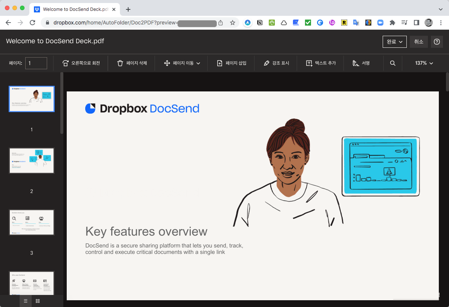Screen dimensions: 449x307
Task: Select the highlight tool (강조 표시)
Action: pyautogui.click(x=276, y=63)
